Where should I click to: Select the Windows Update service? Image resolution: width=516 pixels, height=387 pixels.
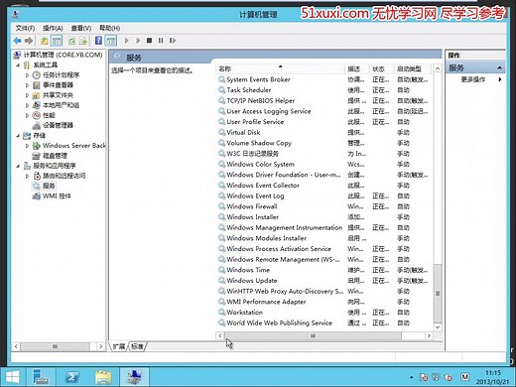coord(252,281)
